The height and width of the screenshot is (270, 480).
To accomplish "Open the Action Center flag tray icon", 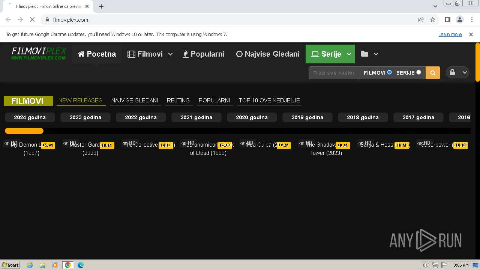I will (x=444, y=265).
